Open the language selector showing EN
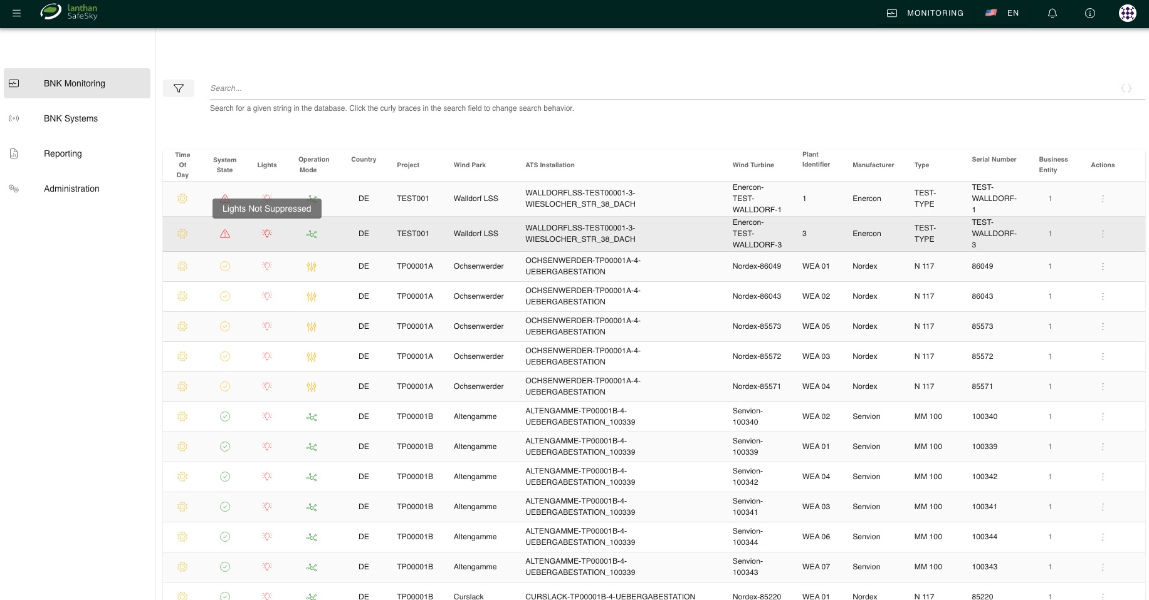1149x600 pixels. [1002, 13]
